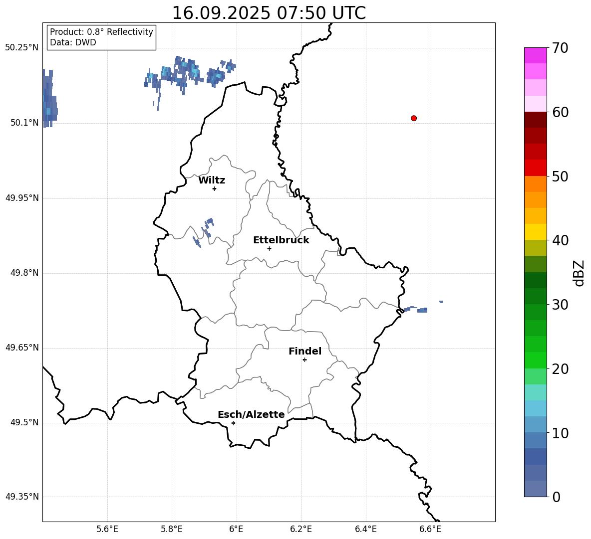Click the Wiltz station cross marker
Viewport: 591px width, 539px height.
pyautogui.click(x=215, y=188)
